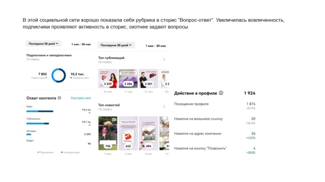Open the top post thumbnail with 3 206 reach

coord(128,79)
